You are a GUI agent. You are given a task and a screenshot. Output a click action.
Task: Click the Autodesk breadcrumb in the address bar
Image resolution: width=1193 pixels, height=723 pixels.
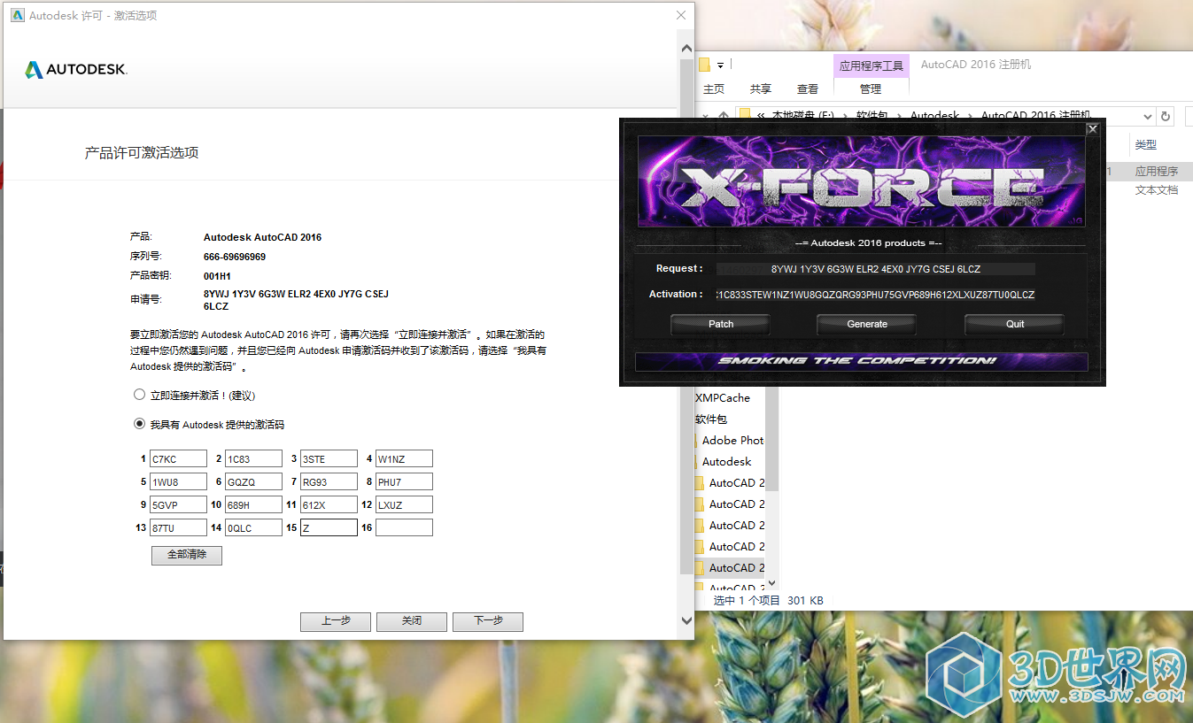tap(934, 116)
